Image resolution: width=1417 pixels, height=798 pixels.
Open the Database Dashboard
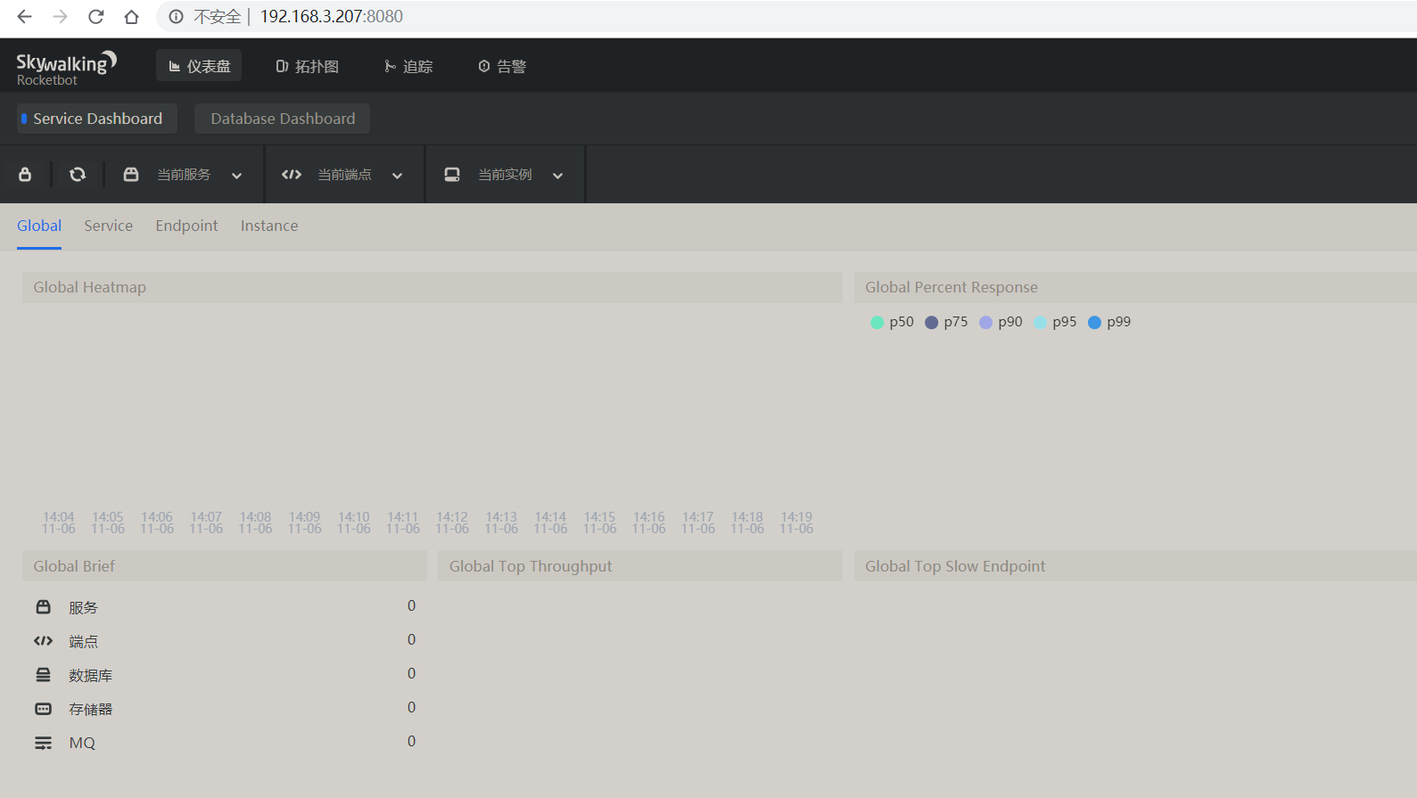click(x=283, y=119)
